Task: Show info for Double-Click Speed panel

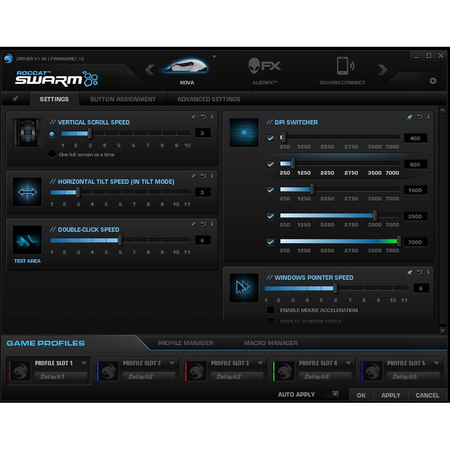Action: tap(212, 224)
